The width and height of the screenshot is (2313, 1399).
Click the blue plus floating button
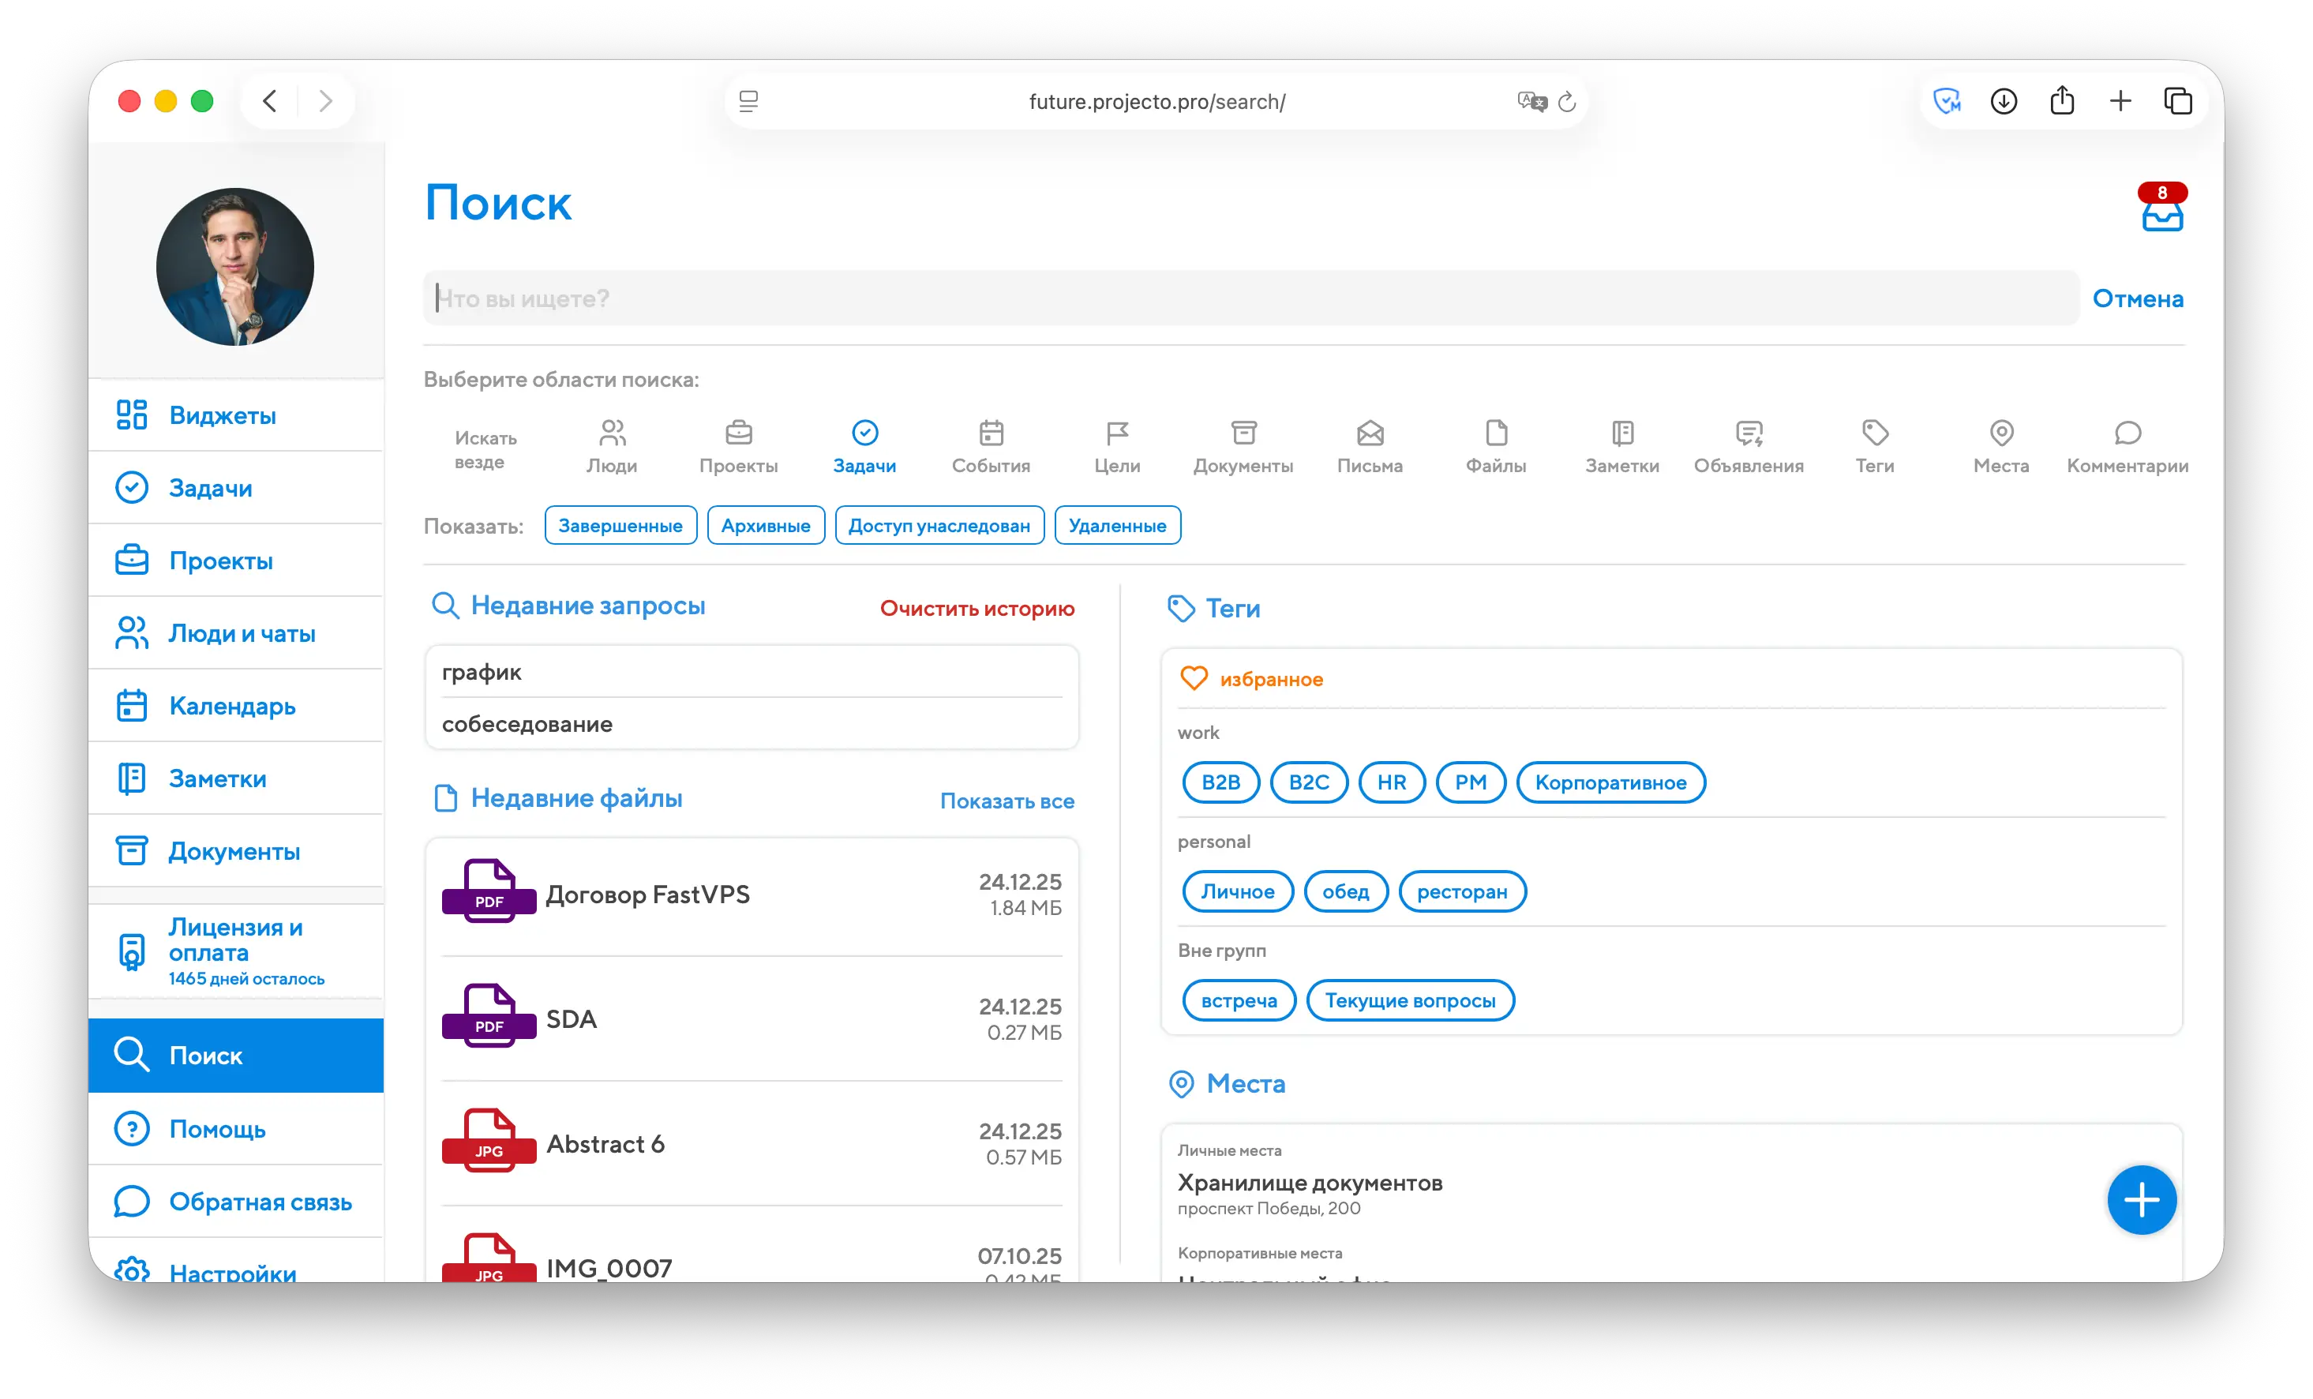2140,1199
